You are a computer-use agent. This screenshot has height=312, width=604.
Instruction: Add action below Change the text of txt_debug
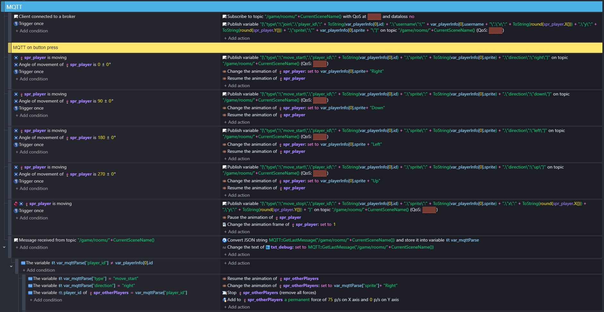pos(237,255)
